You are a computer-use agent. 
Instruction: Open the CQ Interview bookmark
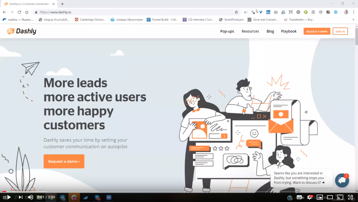(198, 20)
